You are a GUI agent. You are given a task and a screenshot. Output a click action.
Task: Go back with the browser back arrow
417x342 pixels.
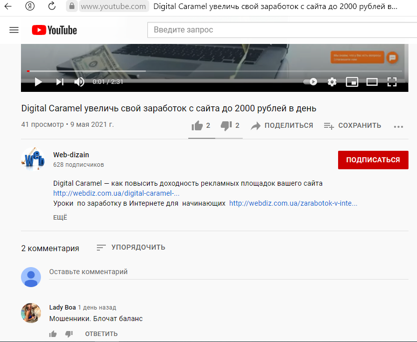[8, 6]
